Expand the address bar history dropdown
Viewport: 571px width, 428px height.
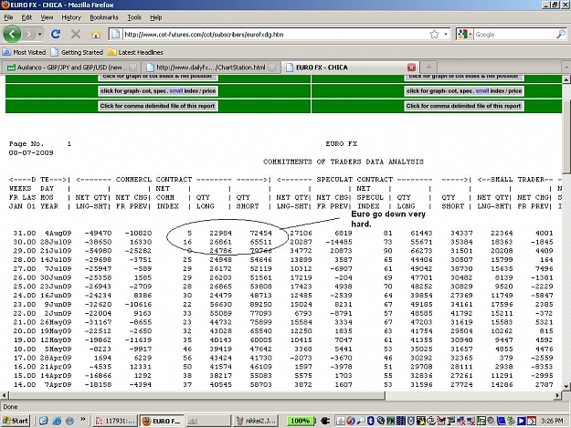[446, 34]
